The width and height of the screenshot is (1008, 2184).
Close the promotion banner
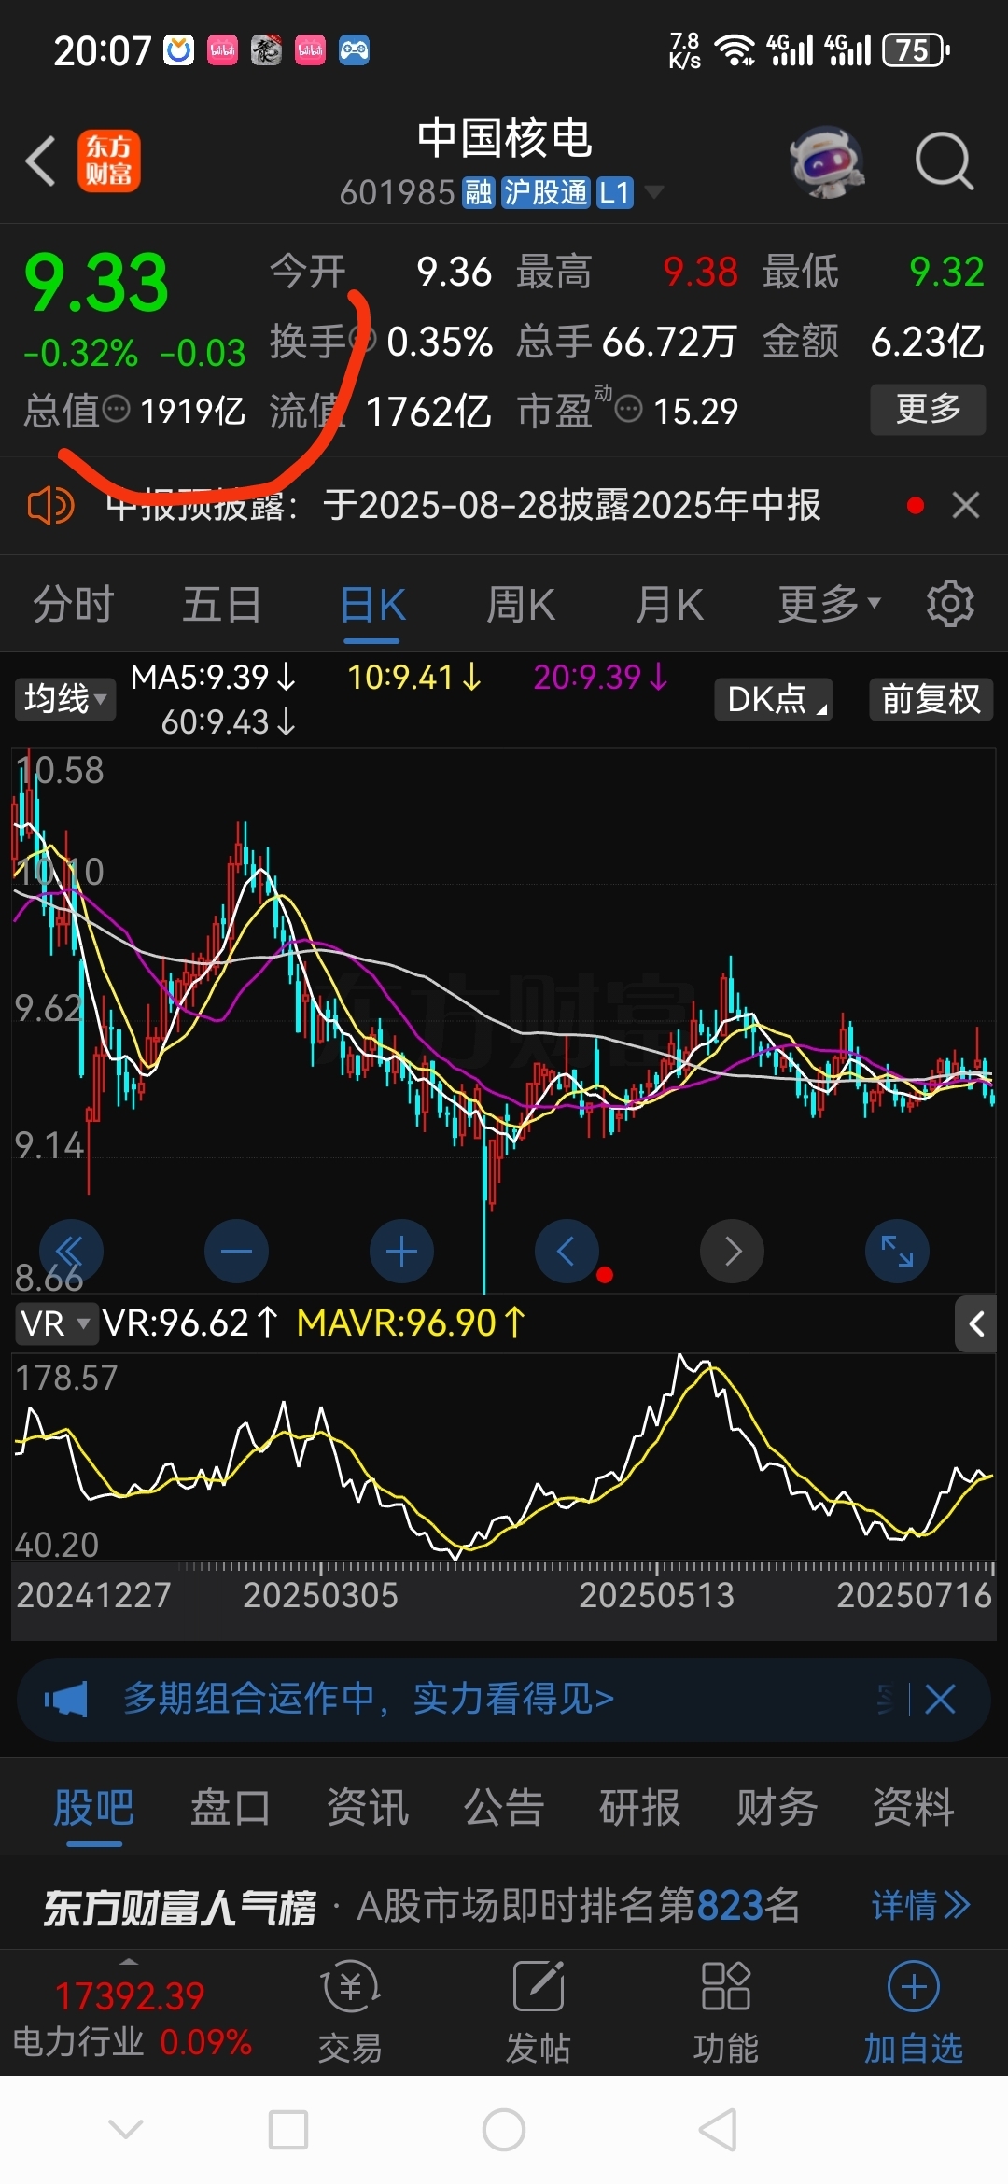[940, 1699]
